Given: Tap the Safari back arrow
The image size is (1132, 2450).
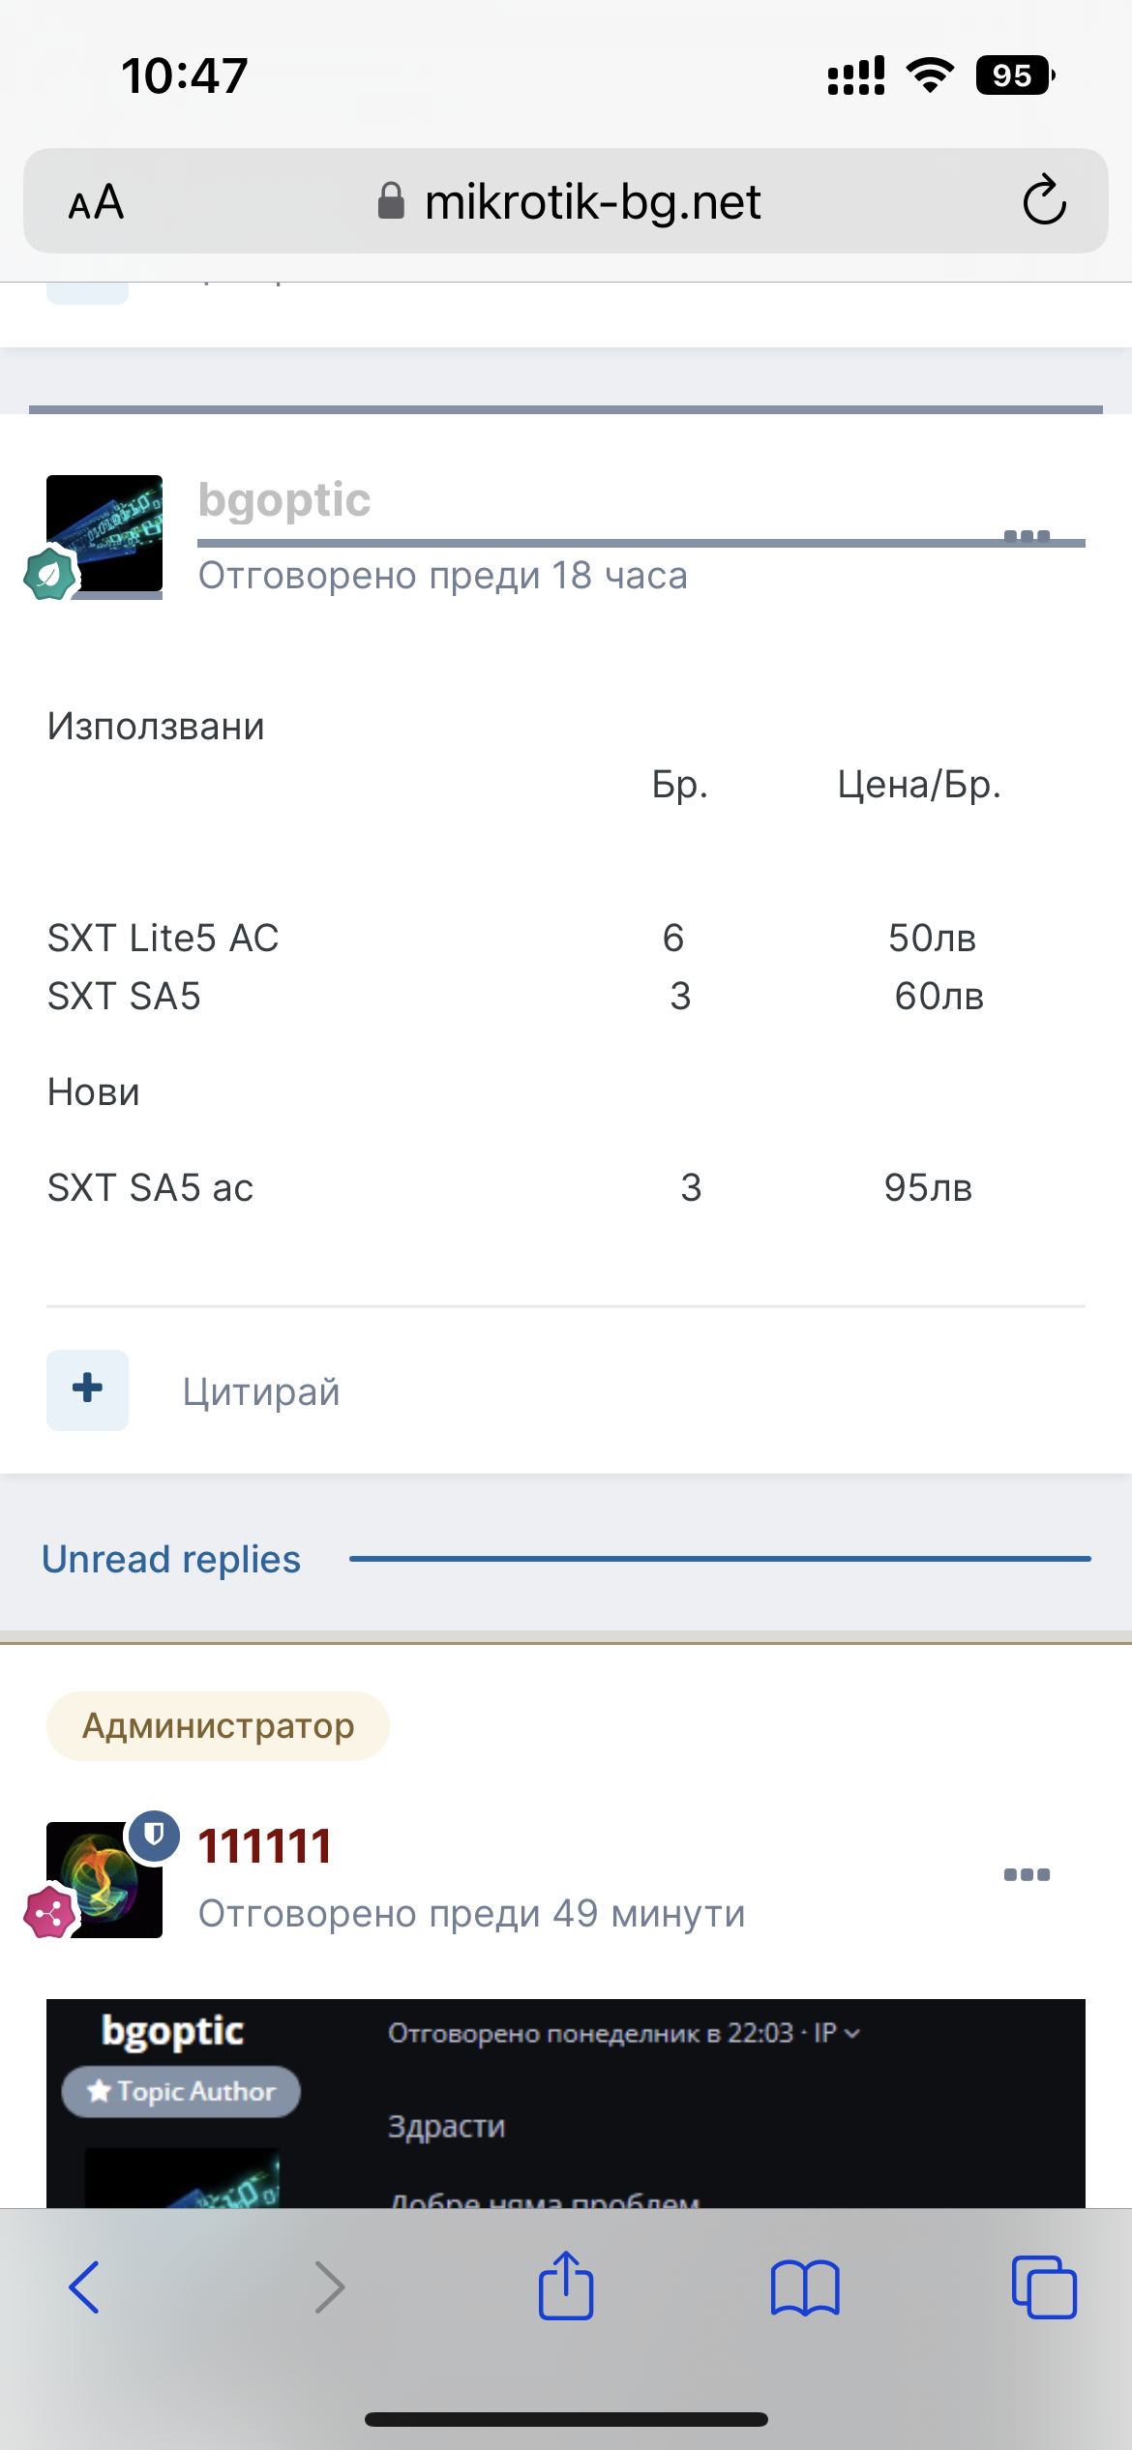Looking at the screenshot, I should click(x=84, y=2287).
